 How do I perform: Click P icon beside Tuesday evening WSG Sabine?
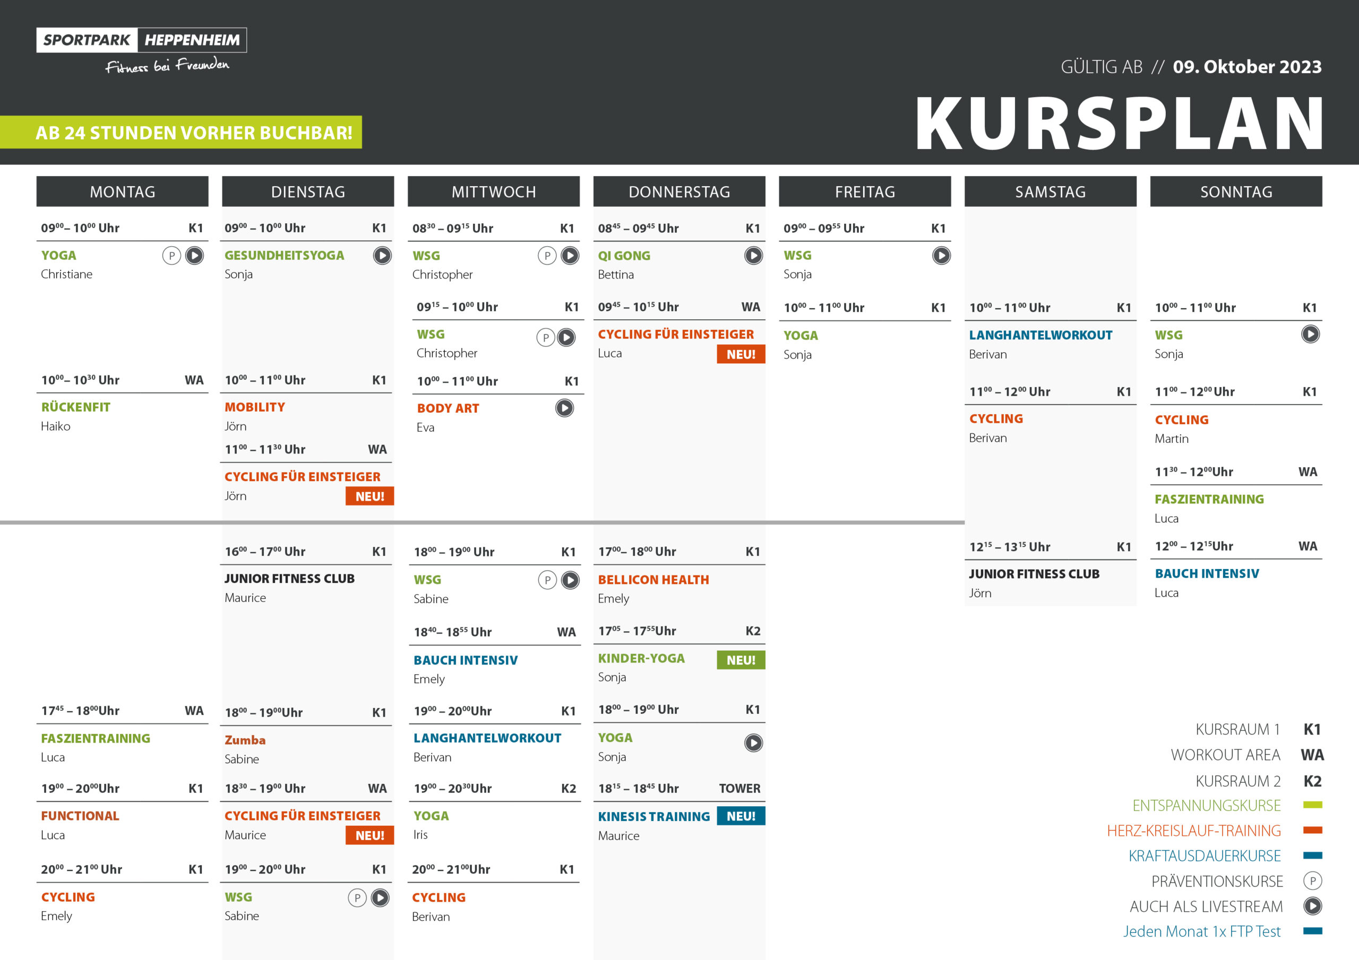pos(357,898)
